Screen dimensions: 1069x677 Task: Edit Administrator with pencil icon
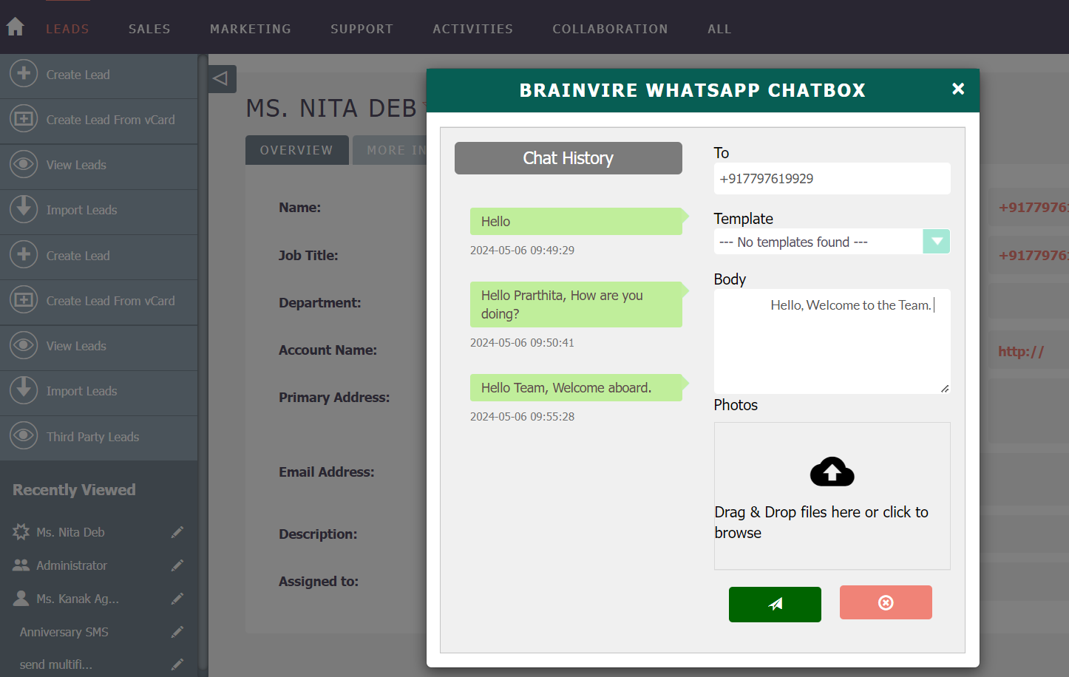pyautogui.click(x=177, y=565)
